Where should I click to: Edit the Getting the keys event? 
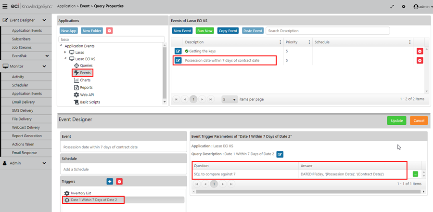point(178,51)
